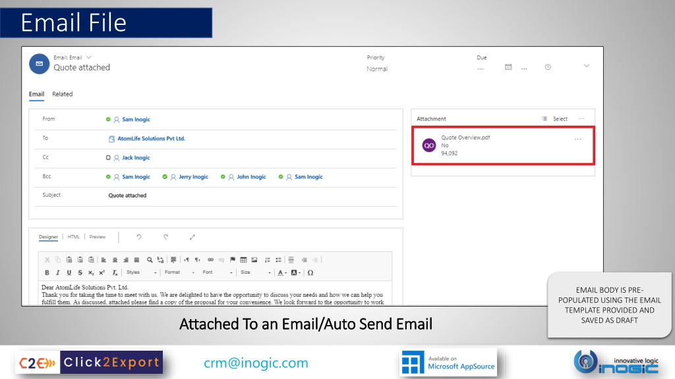
Task: Start a numbered list
Action: tap(268, 259)
